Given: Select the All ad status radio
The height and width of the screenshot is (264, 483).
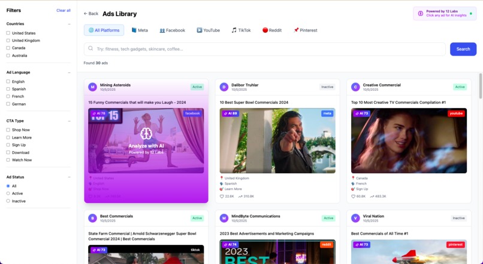Looking at the screenshot, I should pyautogui.click(x=8, y=186).
